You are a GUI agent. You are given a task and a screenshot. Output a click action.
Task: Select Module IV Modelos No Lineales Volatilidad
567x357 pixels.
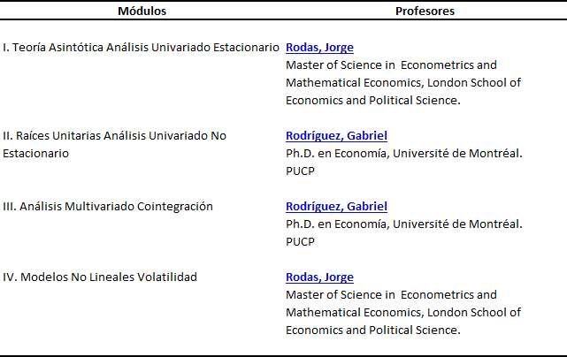point(100,277)
